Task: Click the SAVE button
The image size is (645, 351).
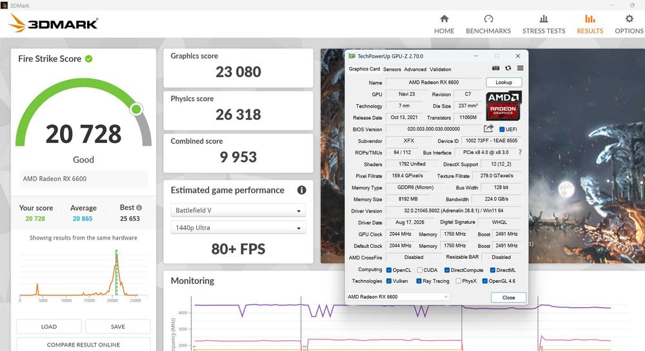Action: coord(118,327)
